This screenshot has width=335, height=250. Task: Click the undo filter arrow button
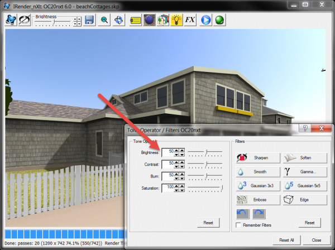pyautogui.click(x=243, y=214)
